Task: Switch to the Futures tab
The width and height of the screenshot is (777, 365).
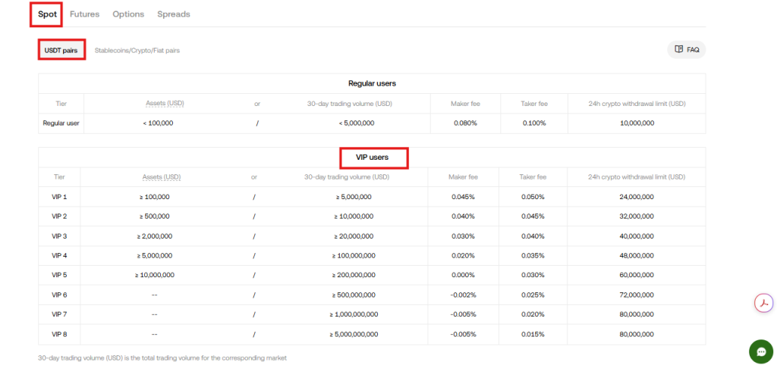Action: [x=84, y=14]
